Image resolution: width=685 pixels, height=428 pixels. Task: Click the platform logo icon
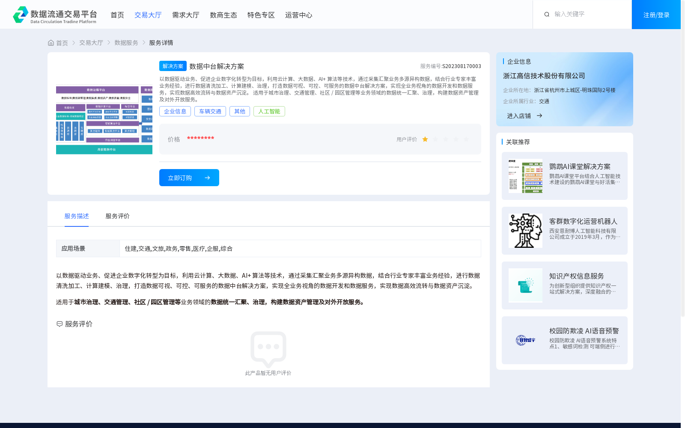point(21,15)
